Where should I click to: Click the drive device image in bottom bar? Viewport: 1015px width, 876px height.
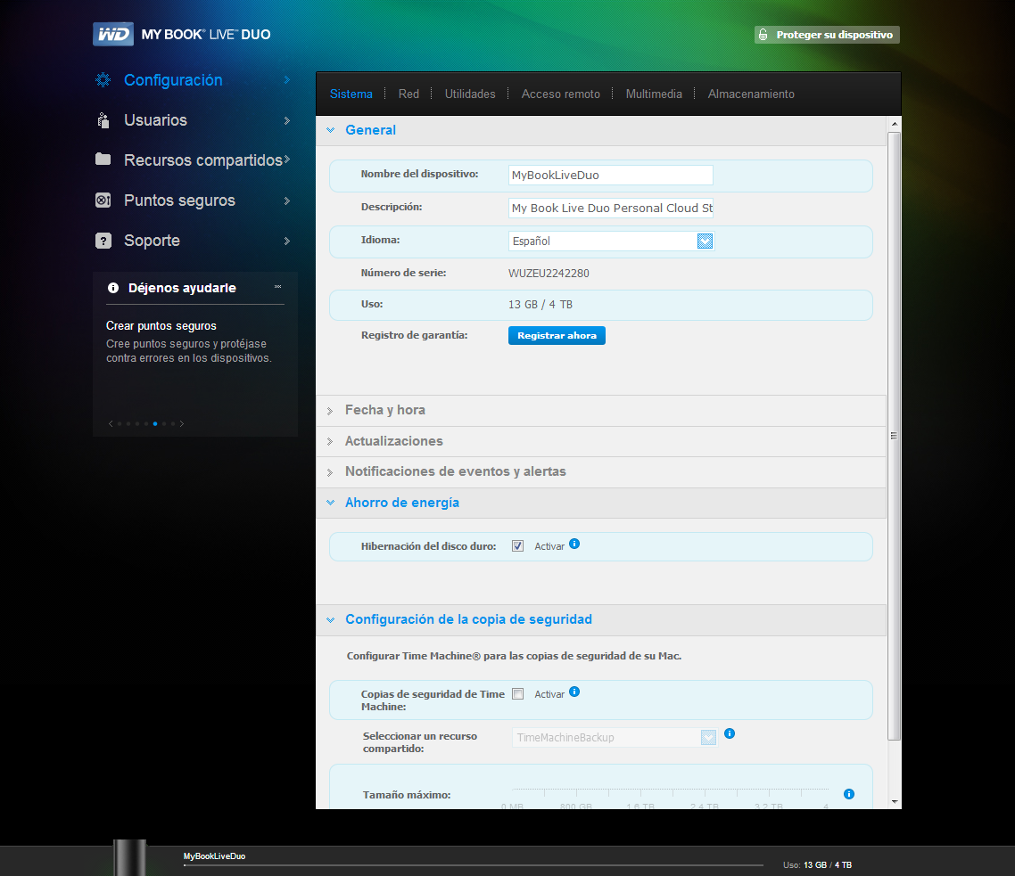[130, 858]
